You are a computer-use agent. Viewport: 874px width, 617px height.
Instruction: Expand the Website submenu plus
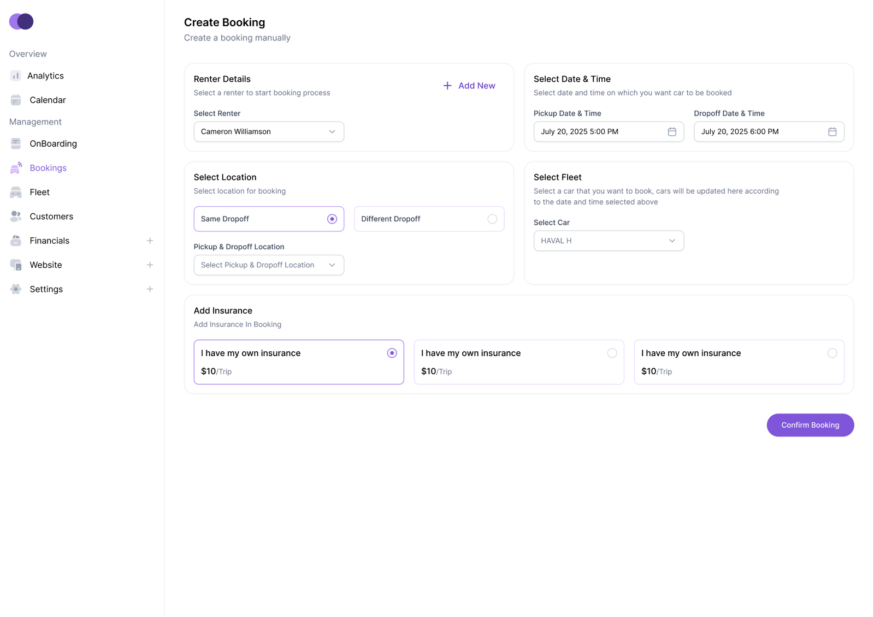point(150,265)
